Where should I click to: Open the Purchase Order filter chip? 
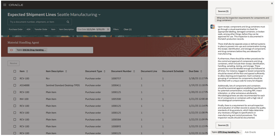[16, 29]
